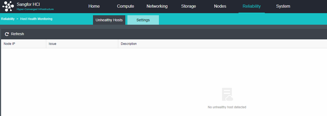Click the Sangfor HCI logo icon

(x=8, y=6)
